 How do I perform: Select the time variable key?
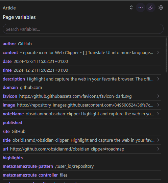pos(7,70)
